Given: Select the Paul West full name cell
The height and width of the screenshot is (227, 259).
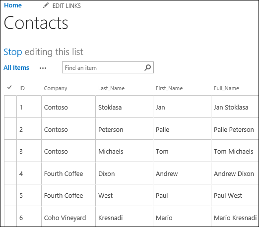Looking at the screenshot, I should tap(235, 195).
